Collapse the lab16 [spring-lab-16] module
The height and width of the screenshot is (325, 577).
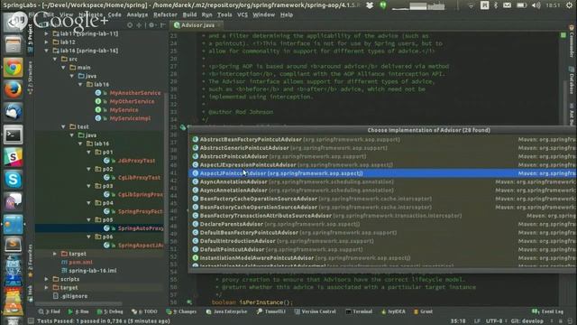click(x=46, y=51)
